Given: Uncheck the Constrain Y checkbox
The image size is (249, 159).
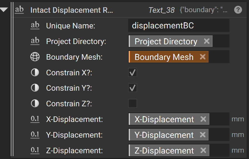Looking at the screenshot, I should pos(133,88).
